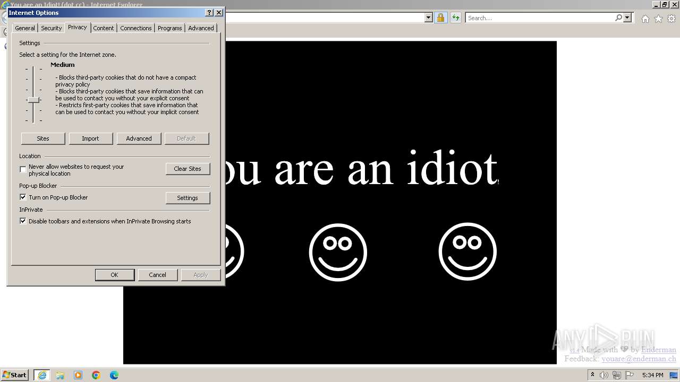Viewport: 680px width, 382px height.
Task: Click the taskbar clock showing 5:34 PM
Action: pyautogui.click(x=652, y=375)
